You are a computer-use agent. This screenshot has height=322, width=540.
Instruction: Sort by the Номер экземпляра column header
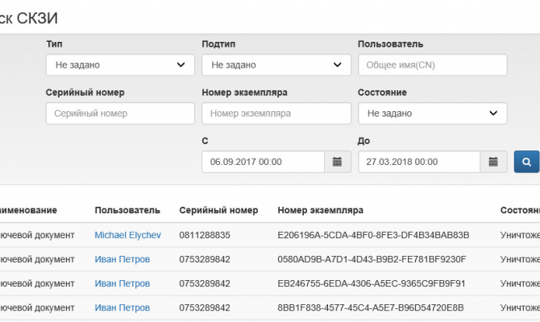[320, 210]
